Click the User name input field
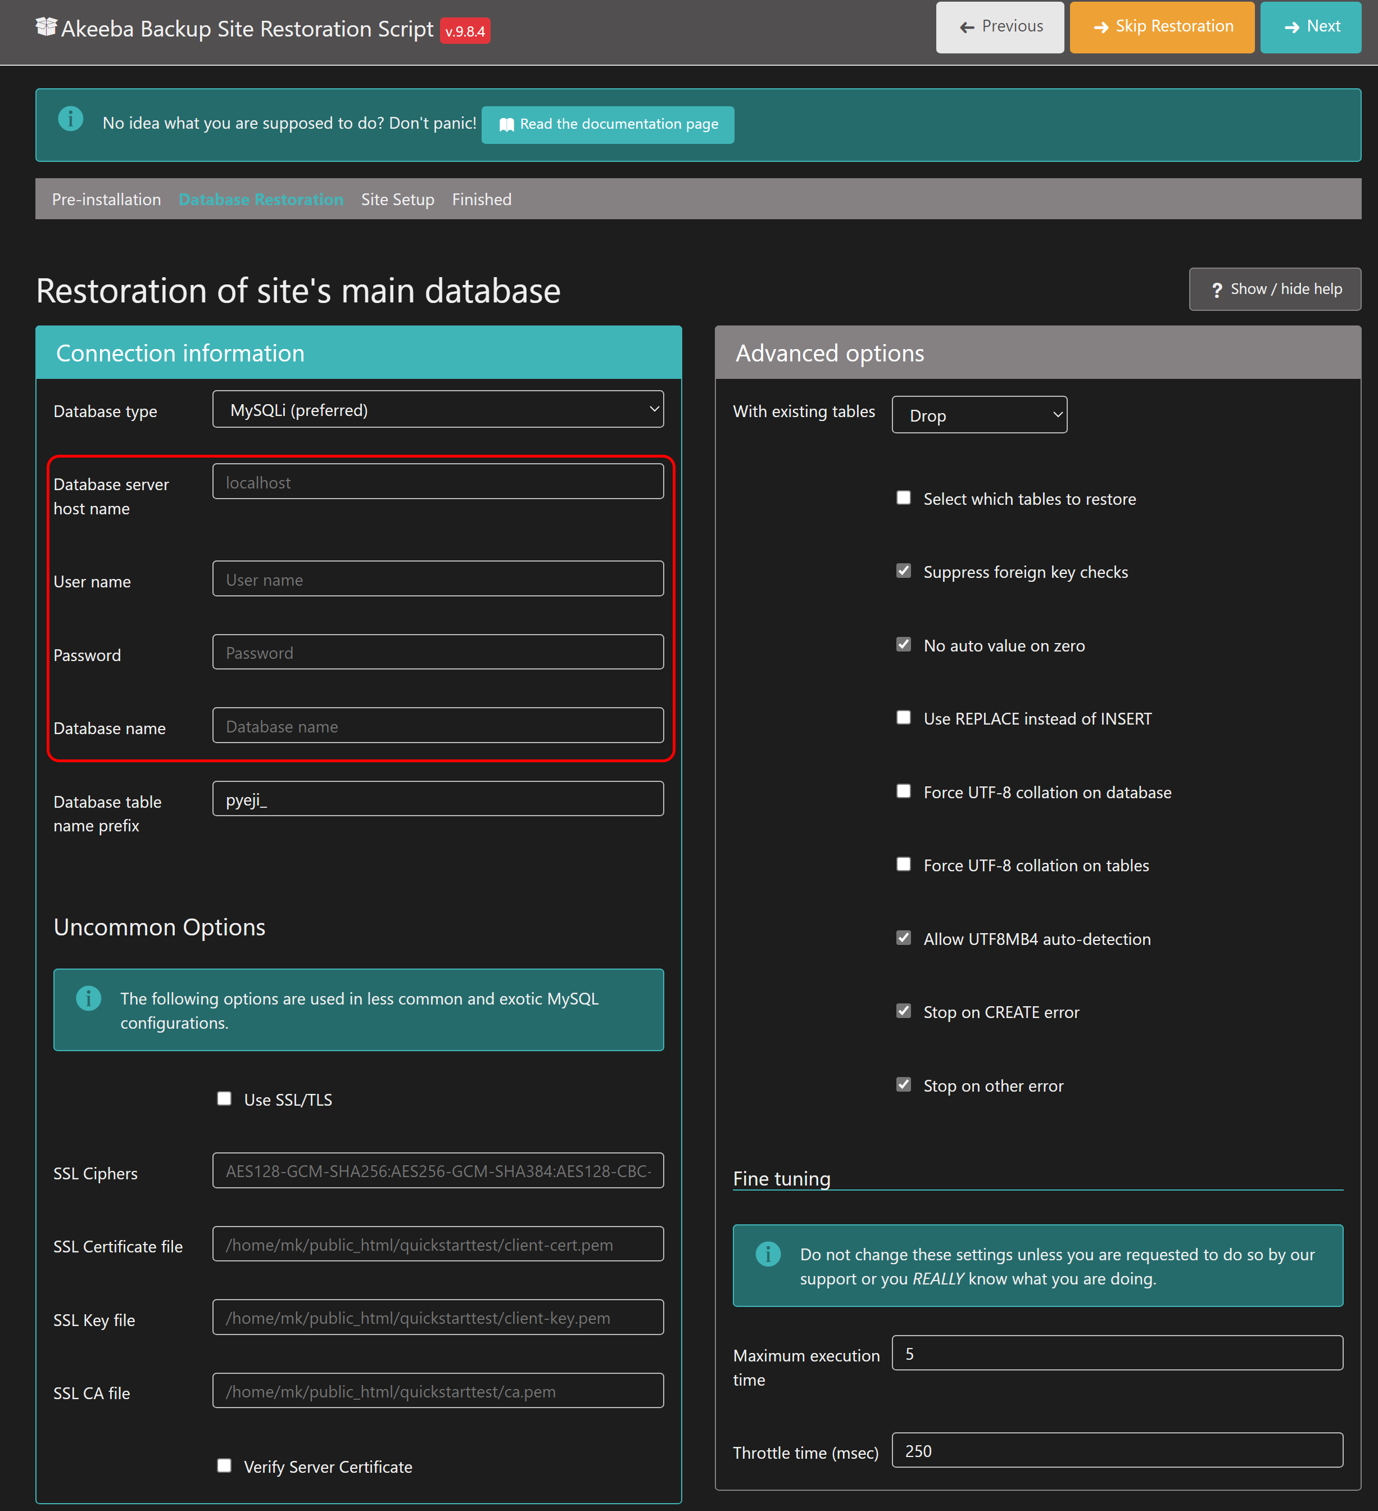 (x=438, y=578)
